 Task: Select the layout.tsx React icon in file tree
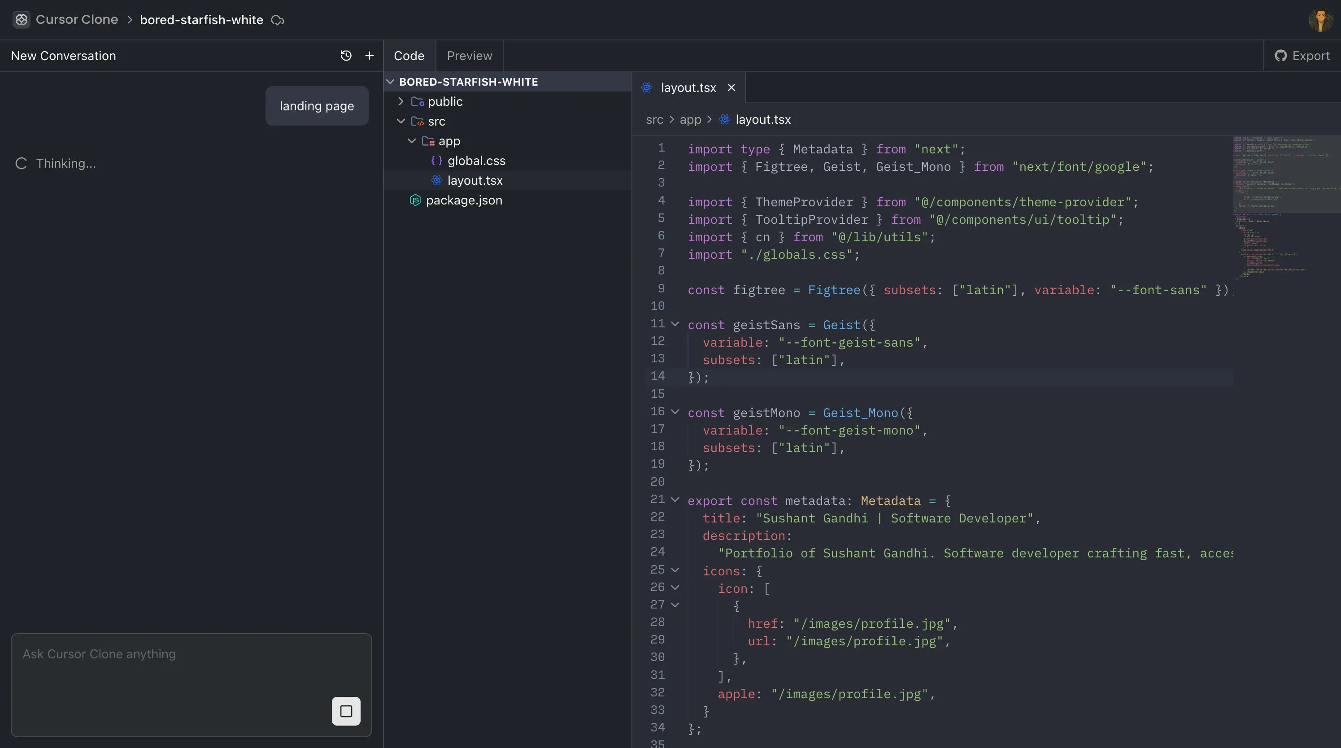coord(436,180)
